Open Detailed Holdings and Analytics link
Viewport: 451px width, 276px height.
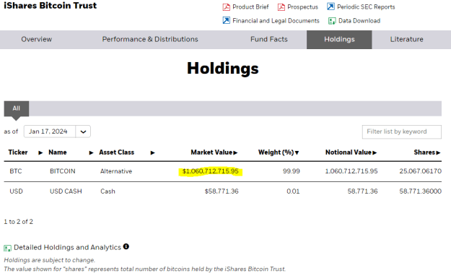(x=67, y=248)
